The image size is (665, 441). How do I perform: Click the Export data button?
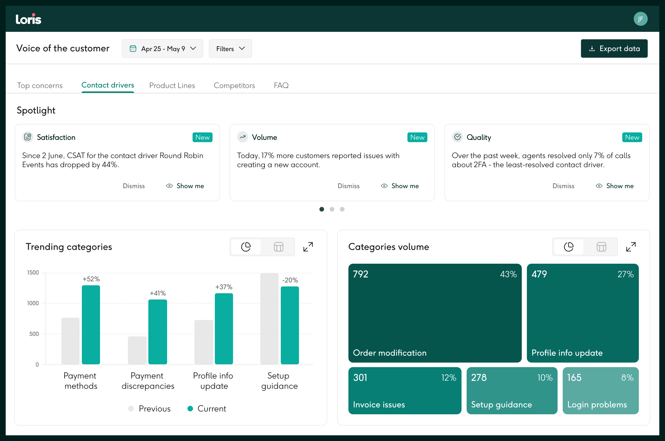point(614,48)
